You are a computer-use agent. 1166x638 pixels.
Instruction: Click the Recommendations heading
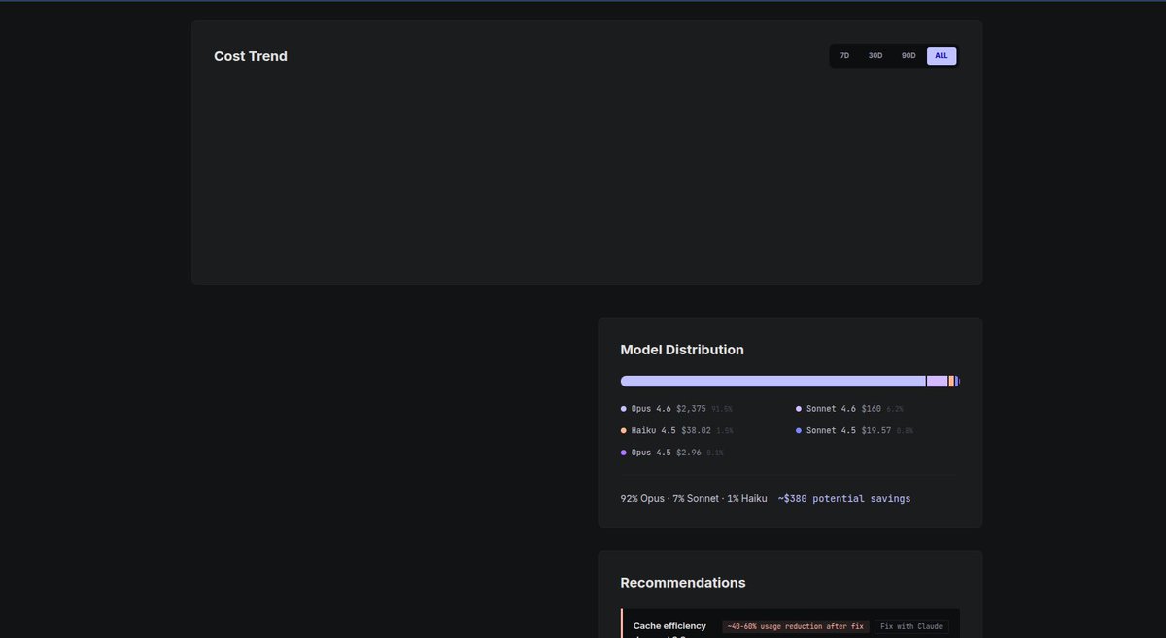pyautogui.click(x=683, y=583)
